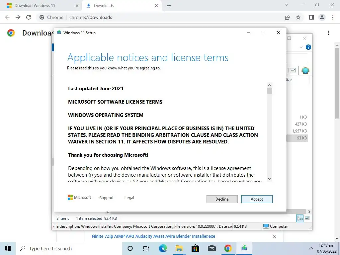
Task: Show hidden system tray icons
Action: (311, 248)
